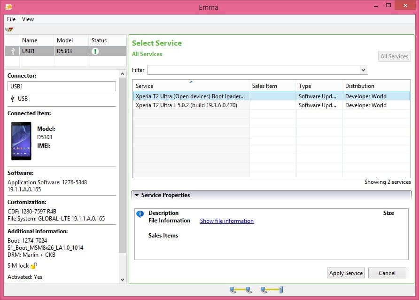Click the Cancel button

(x=387, y=273)
